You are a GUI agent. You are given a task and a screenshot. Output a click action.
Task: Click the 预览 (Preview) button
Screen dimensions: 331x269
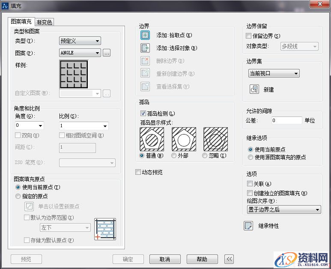(x=26, y=259)
